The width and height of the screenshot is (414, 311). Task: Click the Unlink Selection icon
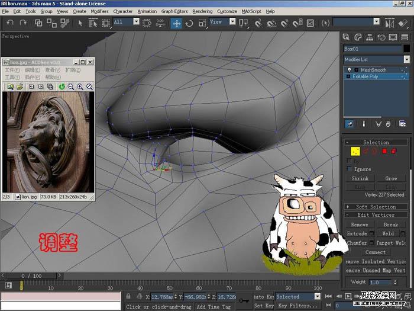coord(52,23)
